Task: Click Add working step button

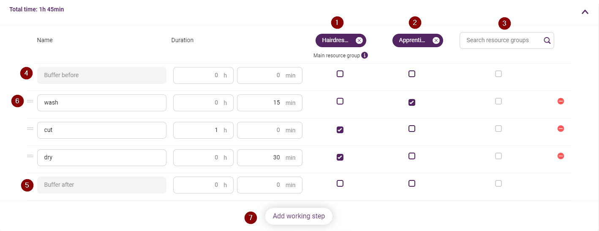Action: tap(299, 216)
